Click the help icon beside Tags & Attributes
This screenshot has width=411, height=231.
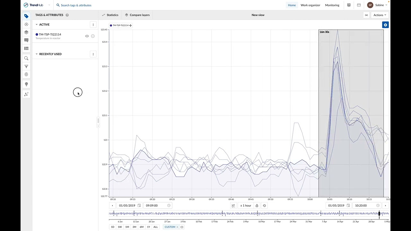[x=67, y=15]
